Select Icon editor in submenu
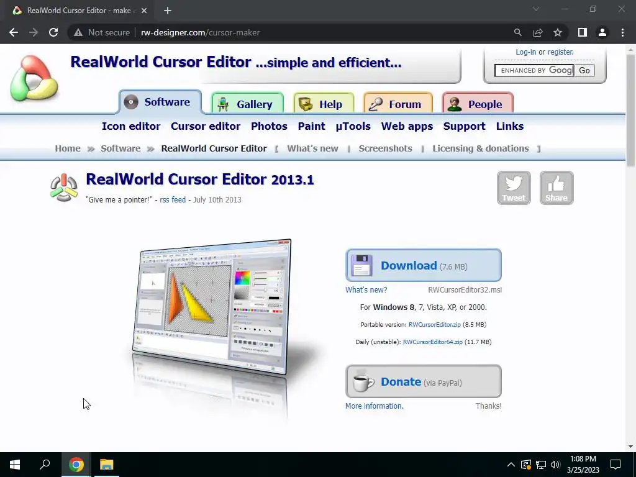This screenshot has height=477, width=636. pyautogui.click(x=131, y=126)
